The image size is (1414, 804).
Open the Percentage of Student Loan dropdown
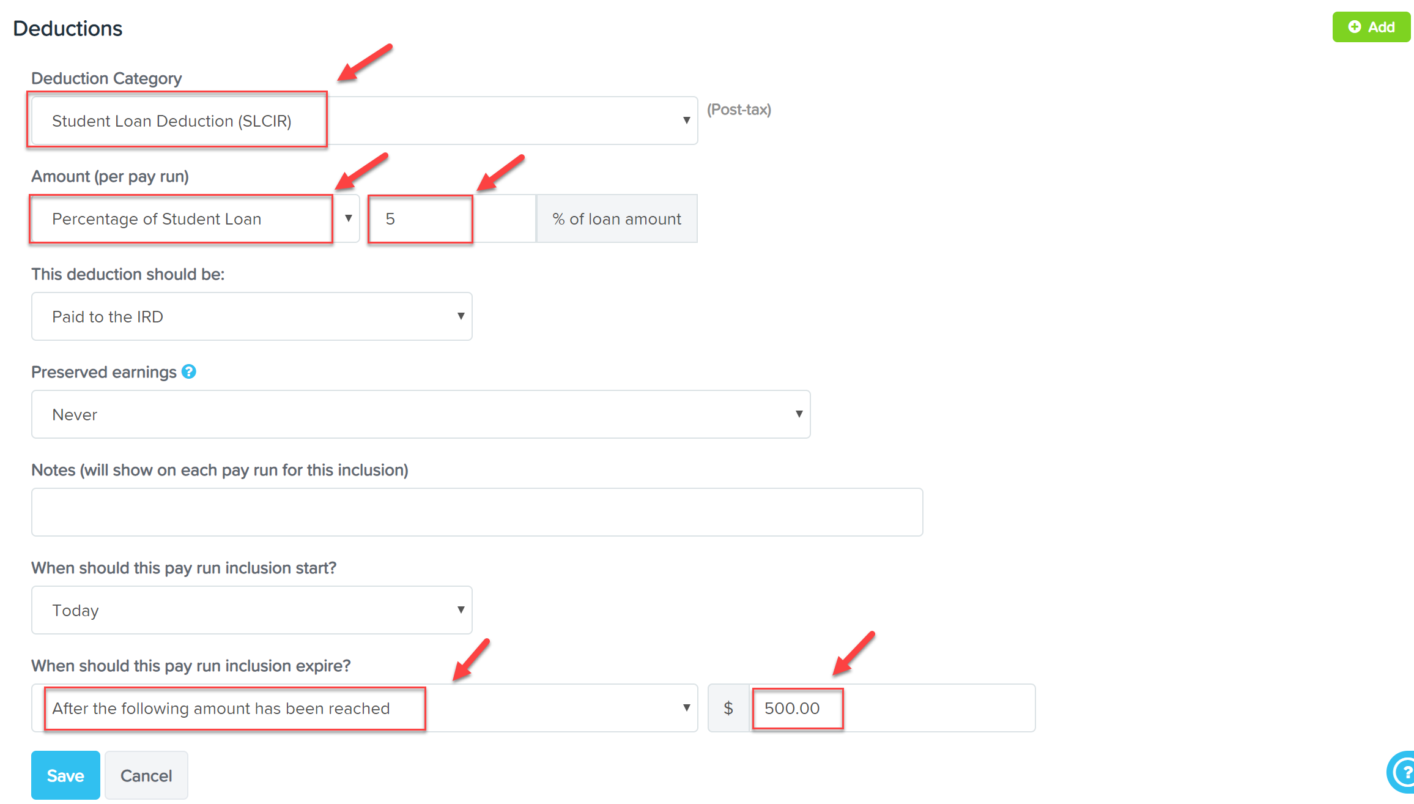point(196,218)
